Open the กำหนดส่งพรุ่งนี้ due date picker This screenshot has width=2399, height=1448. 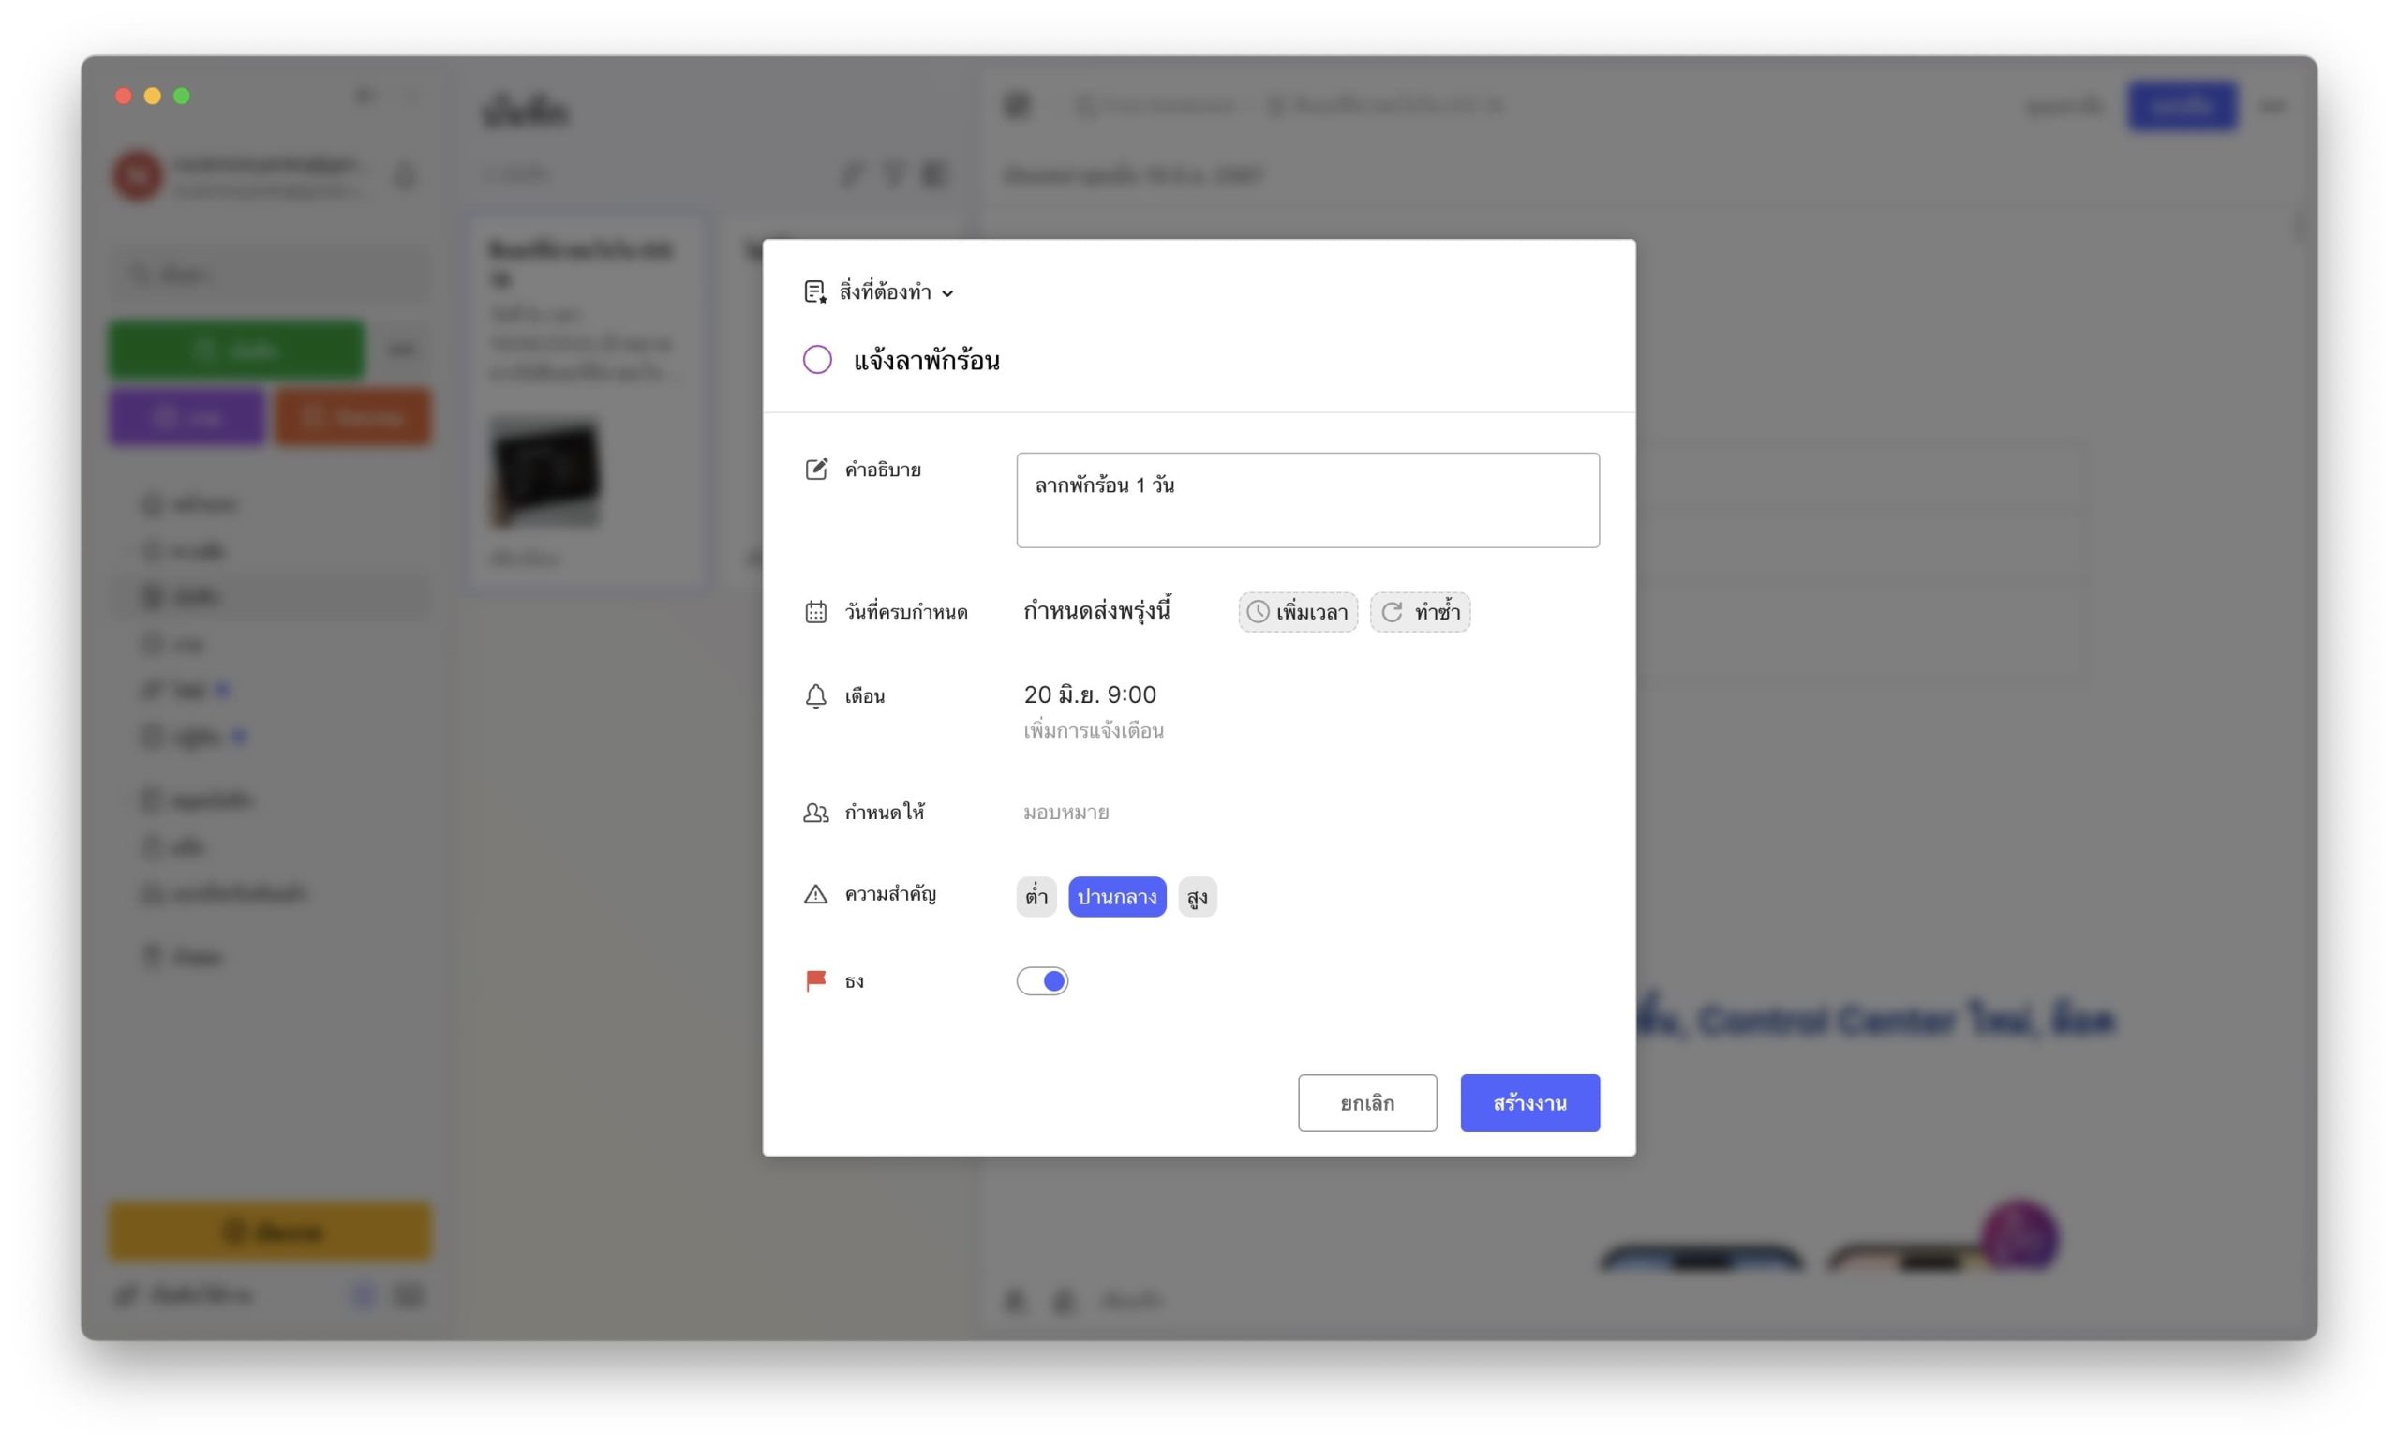1096,611
